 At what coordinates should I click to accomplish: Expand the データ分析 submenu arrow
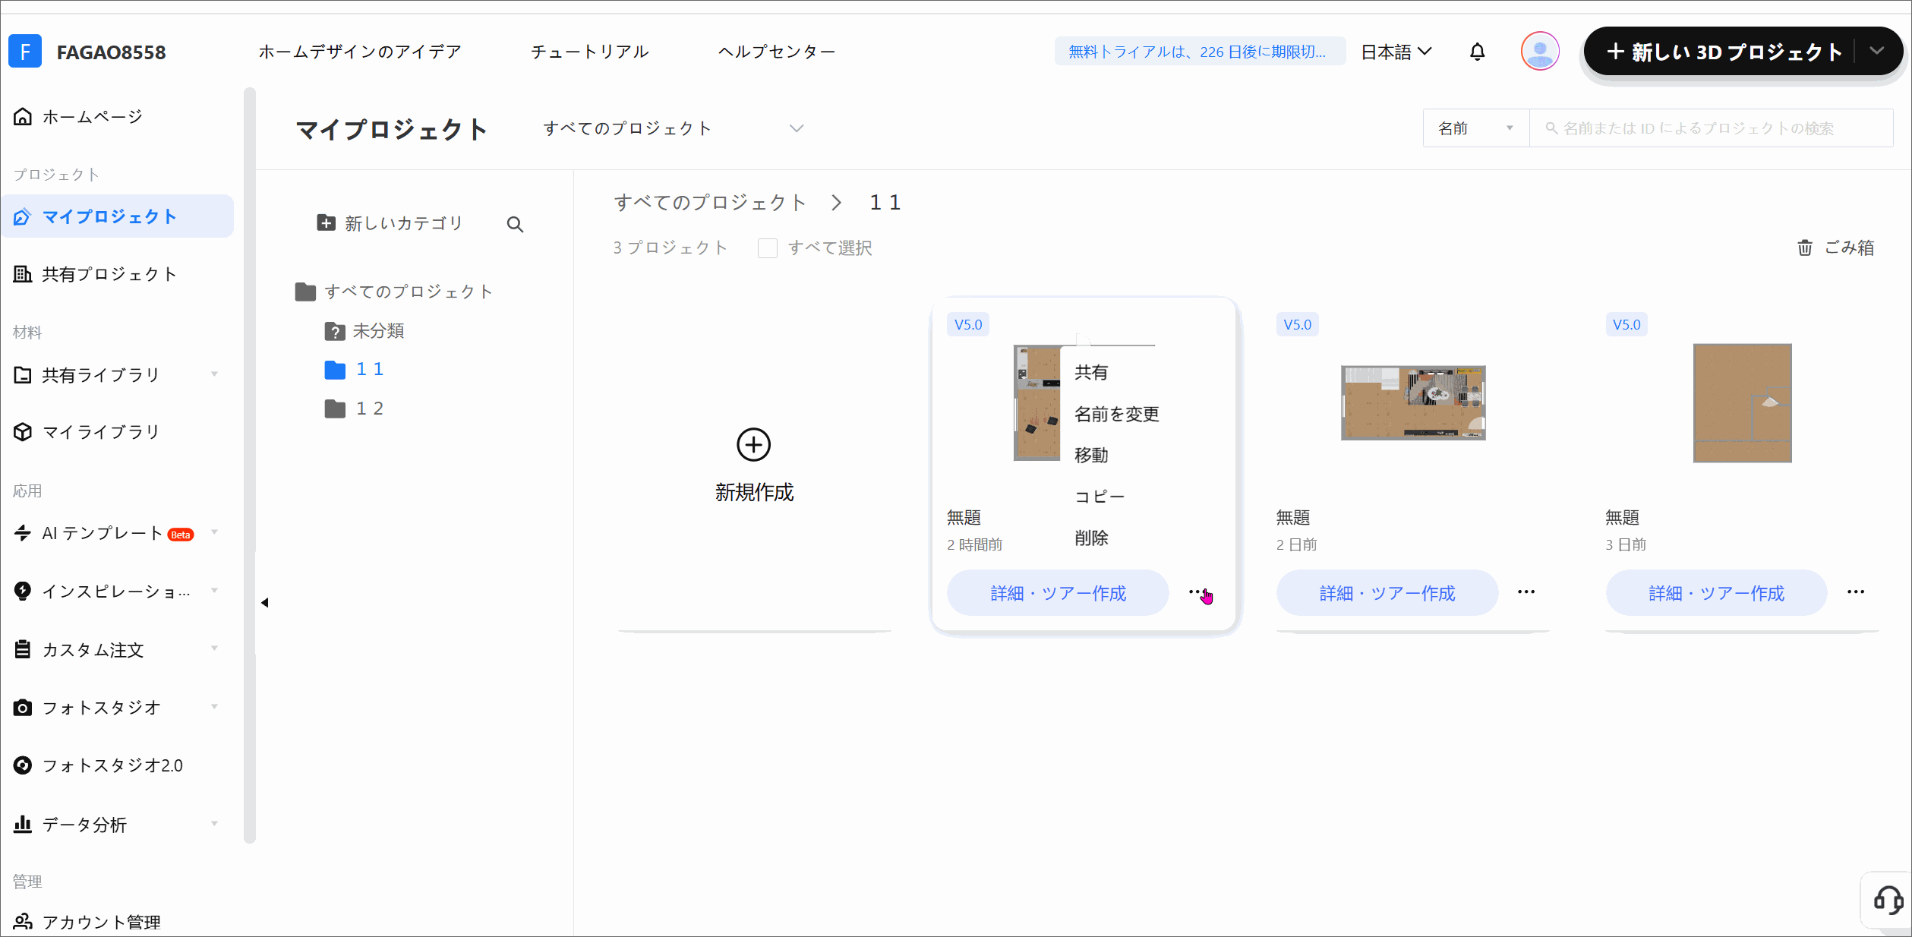[x=214, y=824]
